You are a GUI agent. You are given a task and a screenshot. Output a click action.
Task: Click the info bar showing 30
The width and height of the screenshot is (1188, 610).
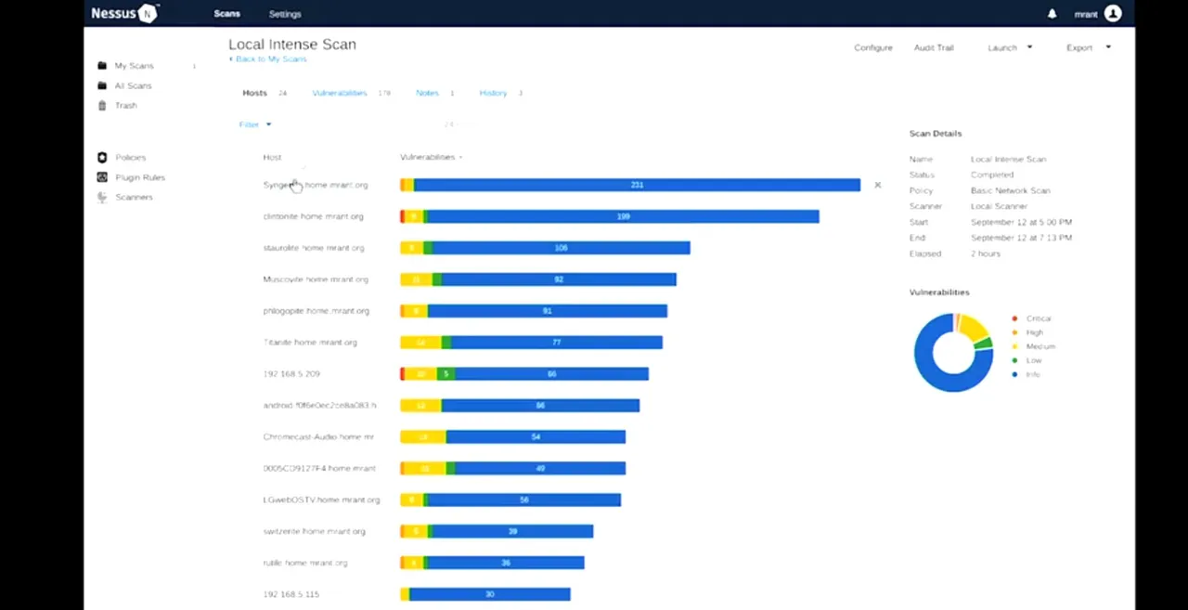click(x=490, y=594)
